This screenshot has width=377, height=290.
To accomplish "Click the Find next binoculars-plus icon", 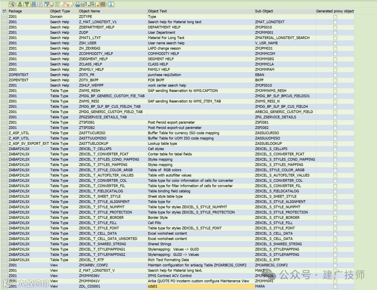I will [41, 4].
